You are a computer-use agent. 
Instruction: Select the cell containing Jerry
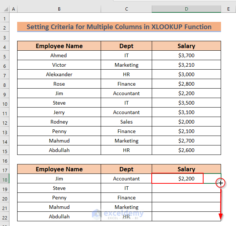59,112
